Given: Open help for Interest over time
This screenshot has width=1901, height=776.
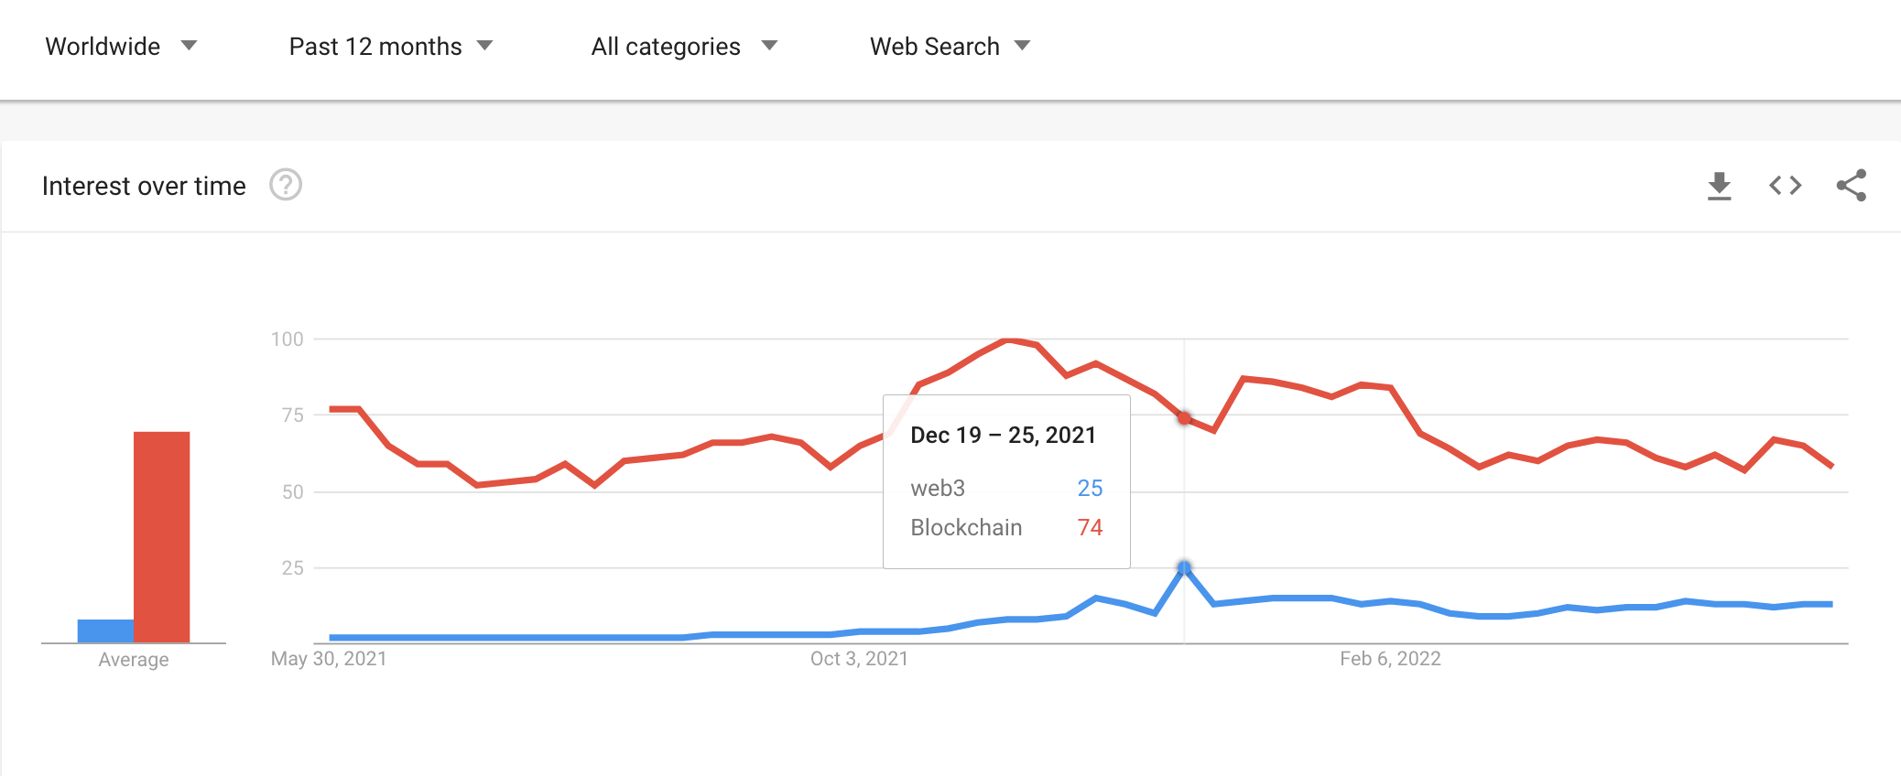Looking at the screenshot, I should (x=286, y=185).
